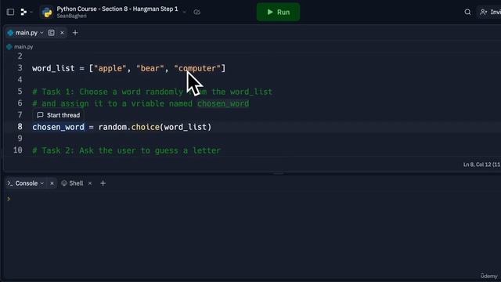Close the Shell tab

[x=90, y=183]
